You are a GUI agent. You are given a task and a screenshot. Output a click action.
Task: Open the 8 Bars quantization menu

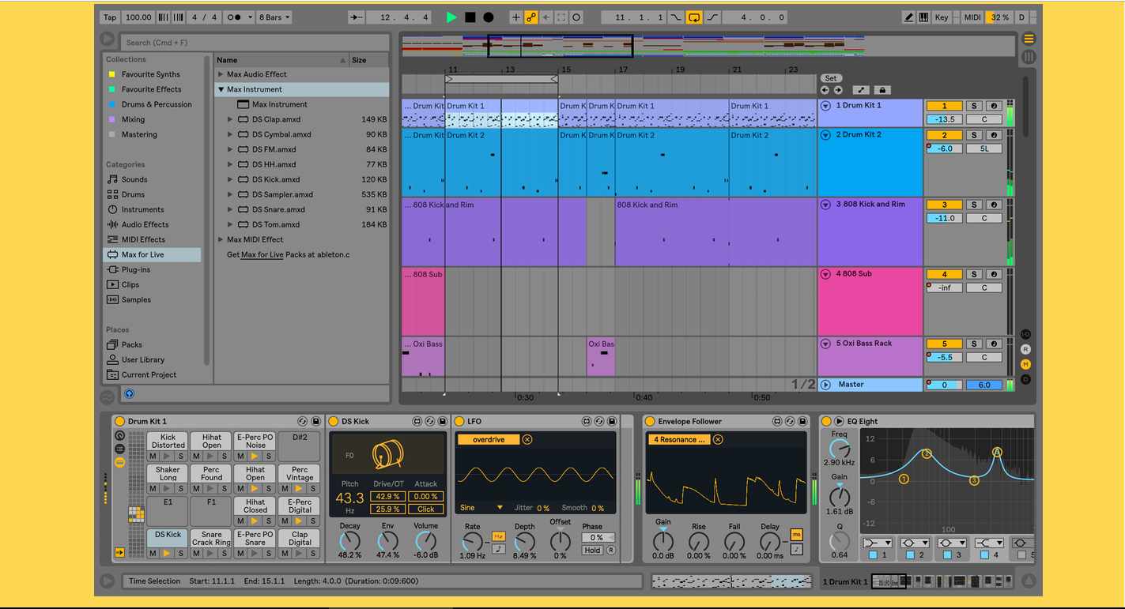[274, 17]
